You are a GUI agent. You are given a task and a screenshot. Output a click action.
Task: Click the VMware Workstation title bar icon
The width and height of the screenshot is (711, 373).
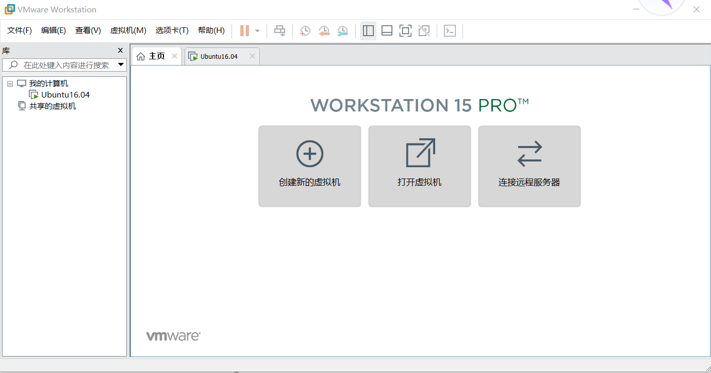pyautogui.click(x=9, y=9)
